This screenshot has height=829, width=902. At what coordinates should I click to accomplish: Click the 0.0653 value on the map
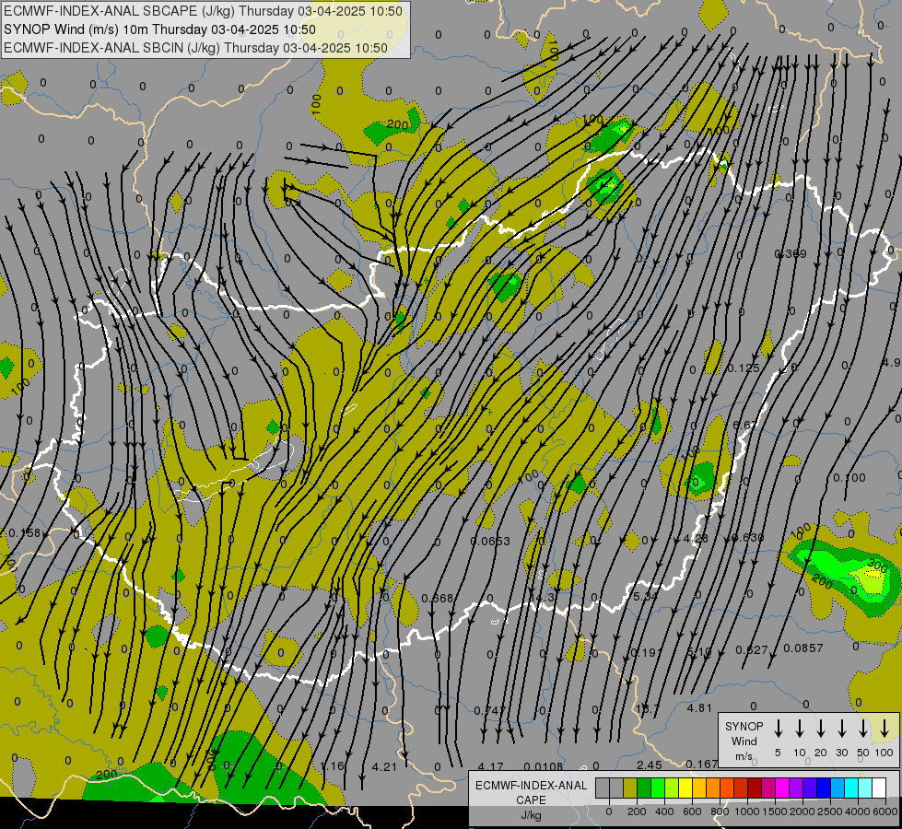point(490,541)
